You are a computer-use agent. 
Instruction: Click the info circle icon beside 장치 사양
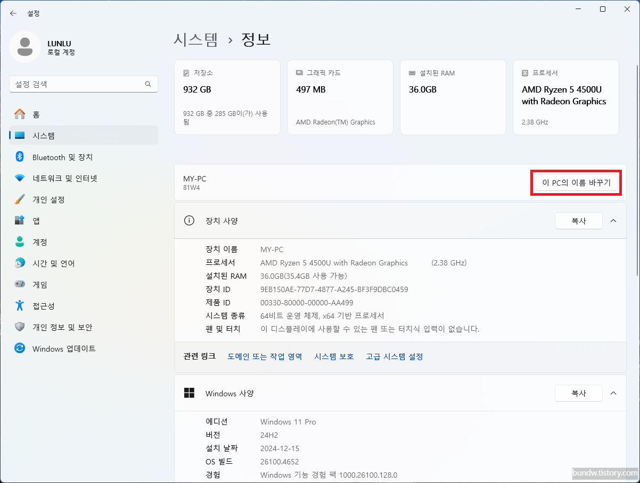pyautogui.click(x=189, y=220)
